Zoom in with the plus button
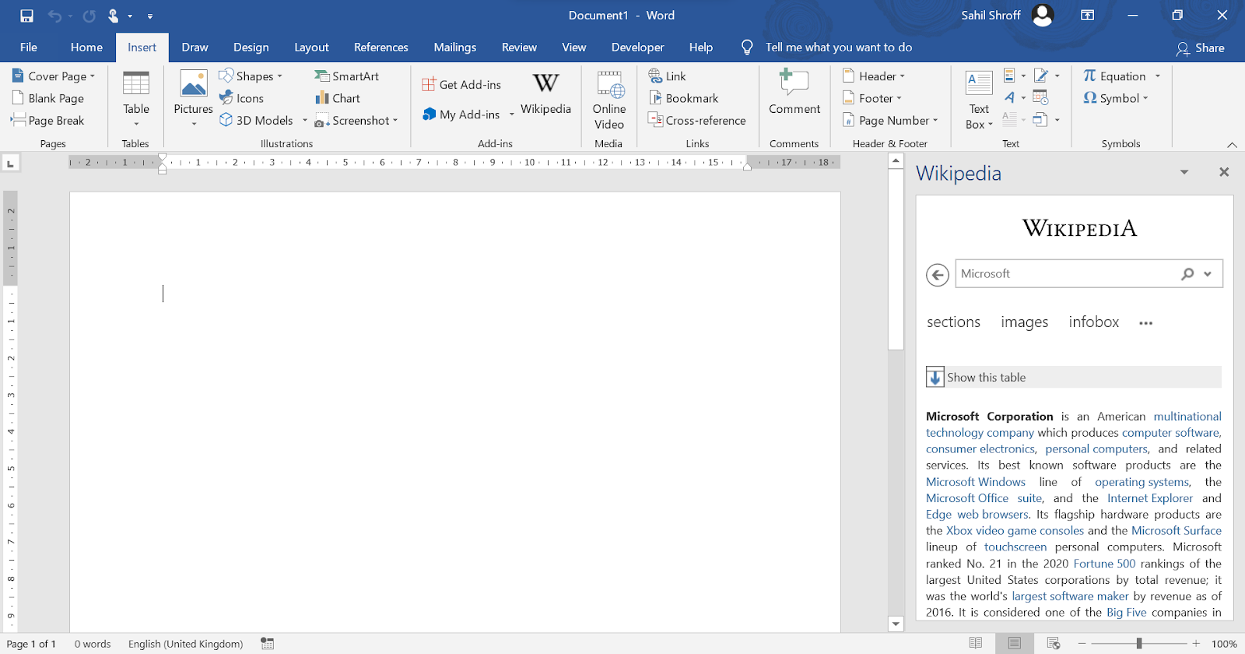Screen dimensions: 1245x654 click(1196, 644)
